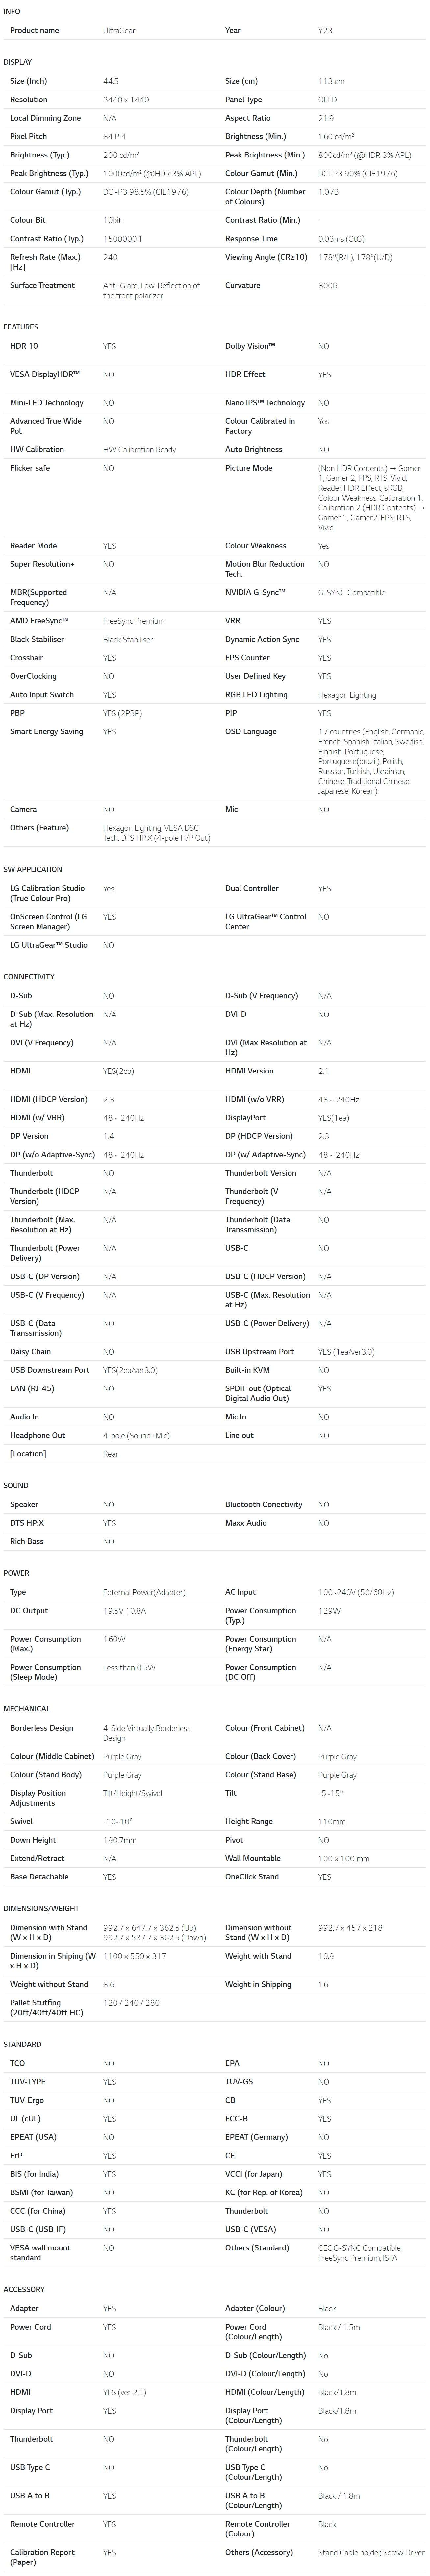430x2576 pixels.
Task: Click the DISPLAY section heading
Action: [17, 62]
